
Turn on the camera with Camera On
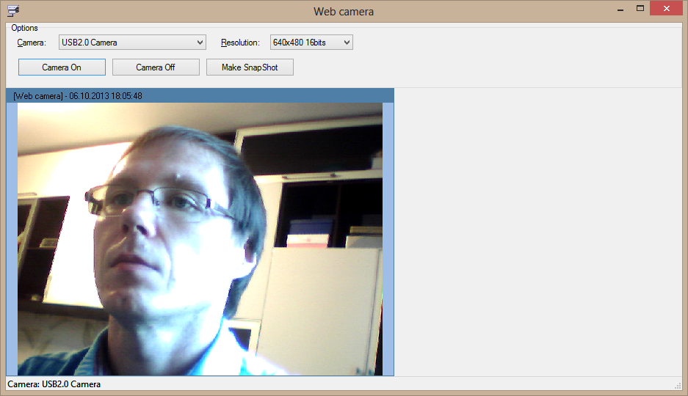point(62,67)
